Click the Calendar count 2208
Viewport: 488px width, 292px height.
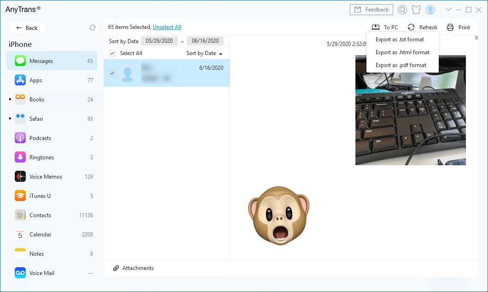(87, 234)
